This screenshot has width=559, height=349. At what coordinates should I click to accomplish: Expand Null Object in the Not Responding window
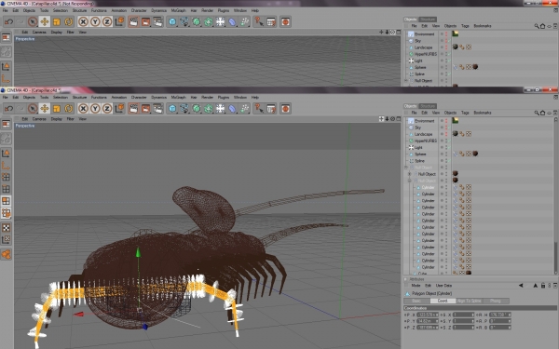click(406, 81)
